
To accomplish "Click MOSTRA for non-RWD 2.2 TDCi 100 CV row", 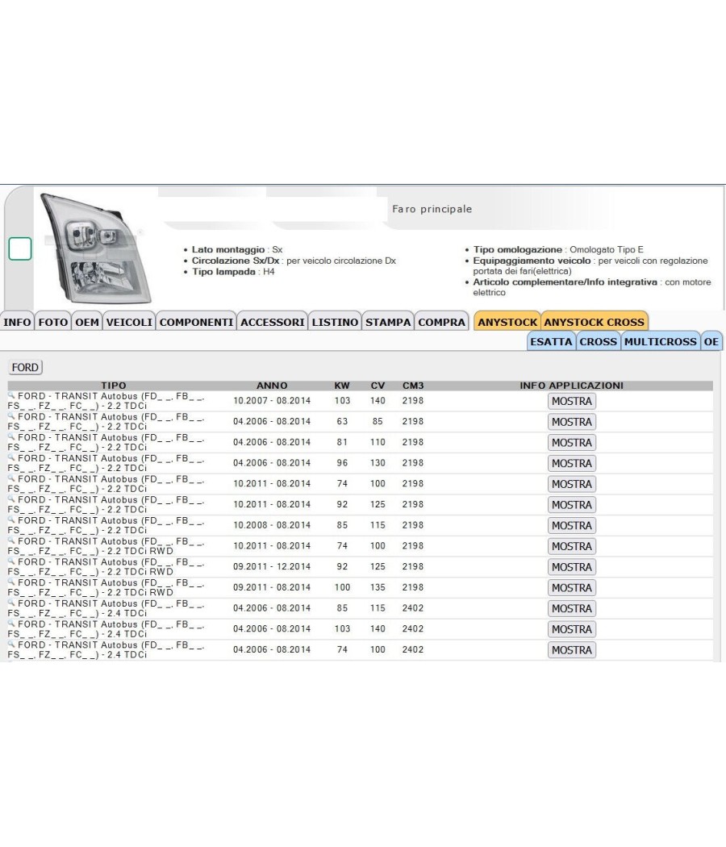I will click(571, 484).
